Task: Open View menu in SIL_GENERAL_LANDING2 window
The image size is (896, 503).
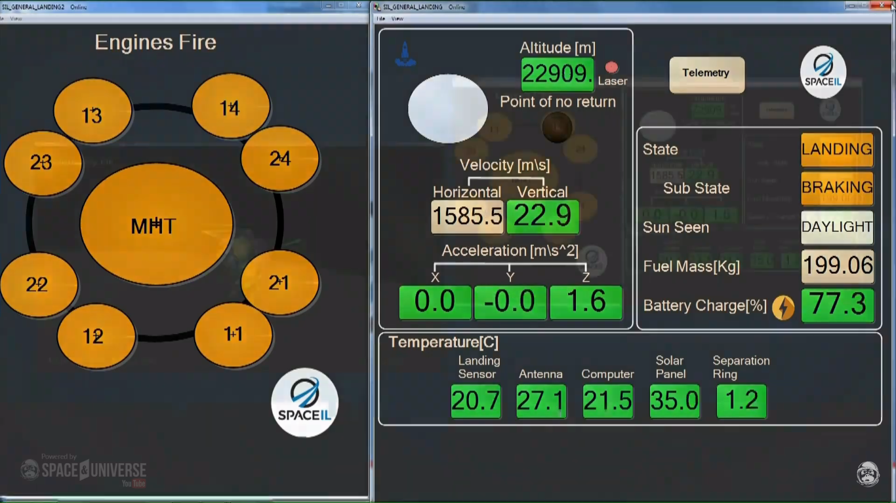Action: (16, 18)
